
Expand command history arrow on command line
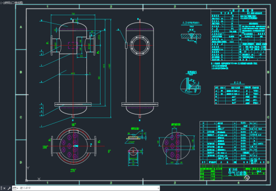[158, 188]
